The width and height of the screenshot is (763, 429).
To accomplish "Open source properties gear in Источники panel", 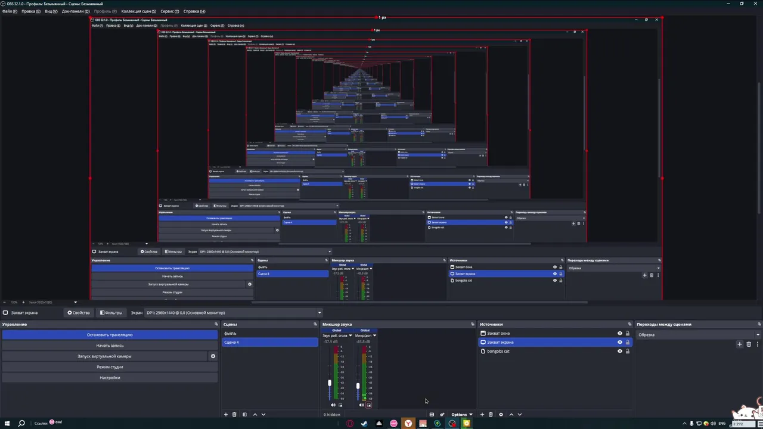I will 501,414.
